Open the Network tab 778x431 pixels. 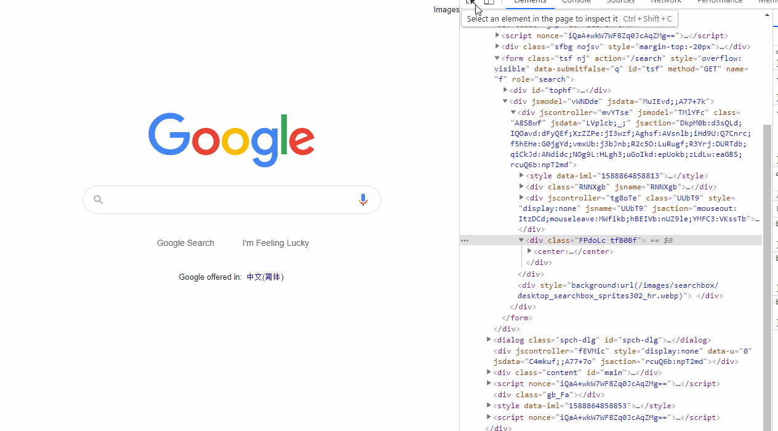pyautogui.click(x=666, y=2)
